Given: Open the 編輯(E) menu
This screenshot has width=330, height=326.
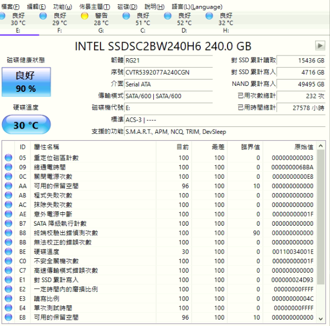Looking at the screenshot, I should click(36, 7).
